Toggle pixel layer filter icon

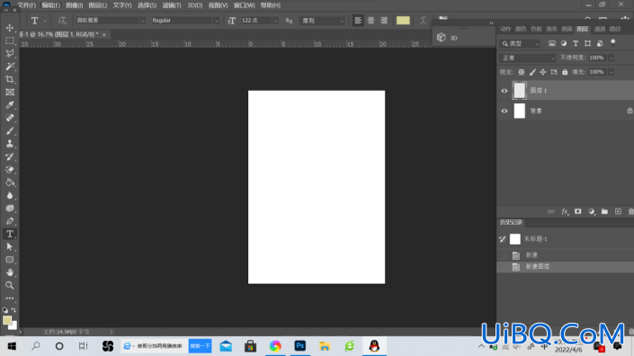[552, 44]
